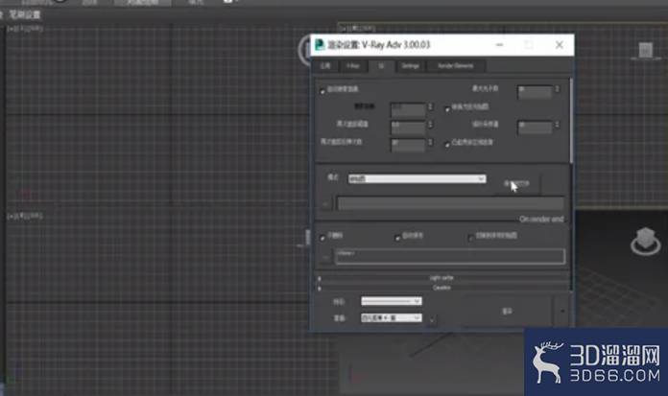
Task: Click the browse button beside the mode file path
Action: point(325,204)
